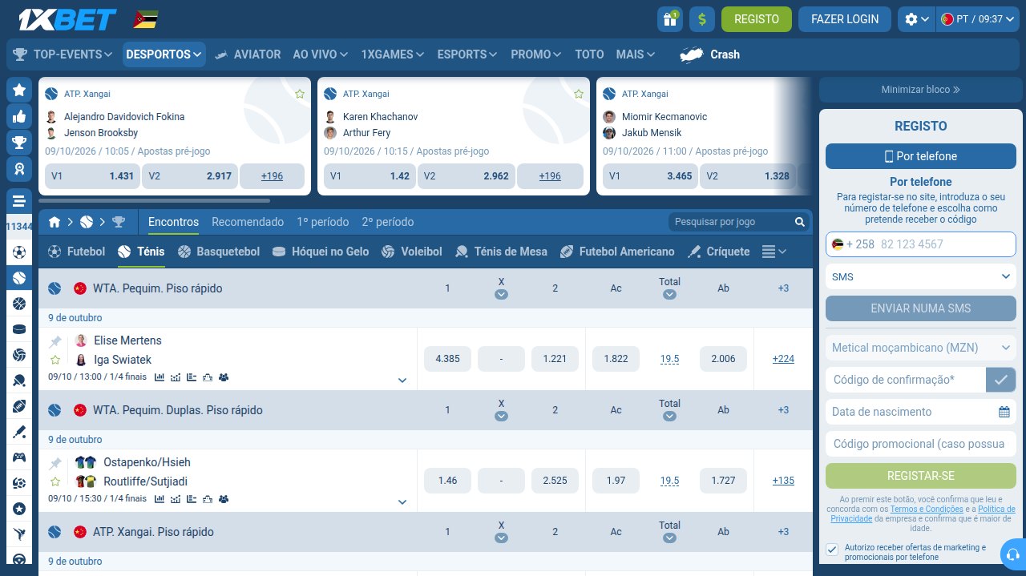The image size is (1026, 576).
Task: Open the gift bonus icon in header
Action: click(x=669, y=19)
